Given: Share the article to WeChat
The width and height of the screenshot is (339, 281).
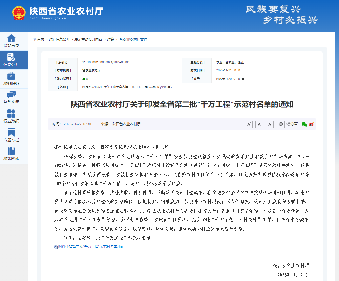Looking at the screenshot, I should pyautogui.click(x=304, y=124).
